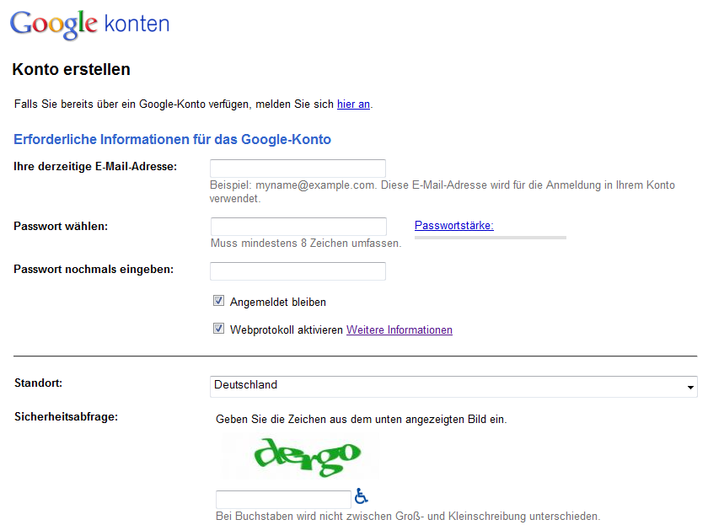Viewport: 708px width, 525px height.
Task: Click the 'Erforderliche Informationen für das Google-Konto' heading
Action: (172, 140)
